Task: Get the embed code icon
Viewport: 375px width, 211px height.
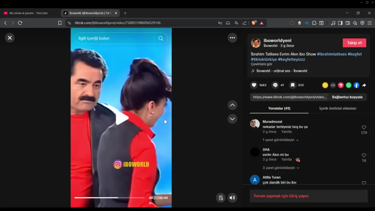Action: [333, 85]
